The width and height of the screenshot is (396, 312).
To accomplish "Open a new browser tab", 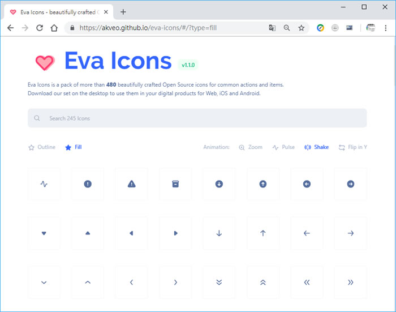I will 123,12.
